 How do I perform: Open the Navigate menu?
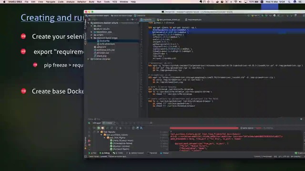click(51, 2)
